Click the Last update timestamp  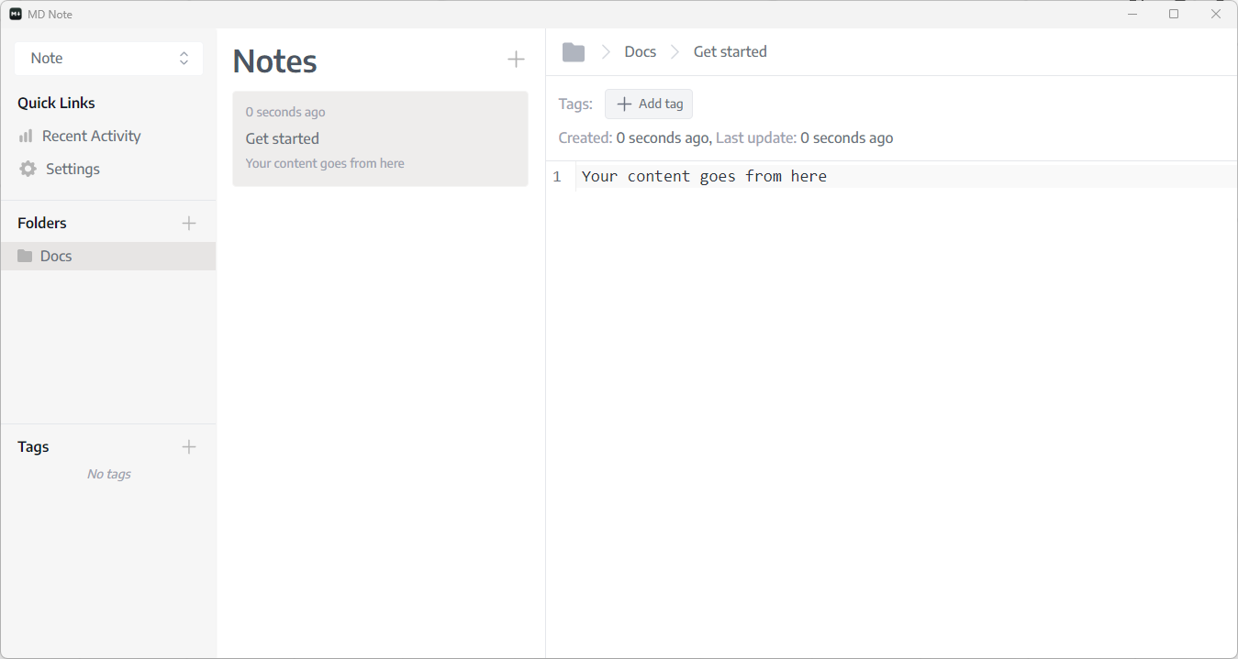click(x=846, y=137)
